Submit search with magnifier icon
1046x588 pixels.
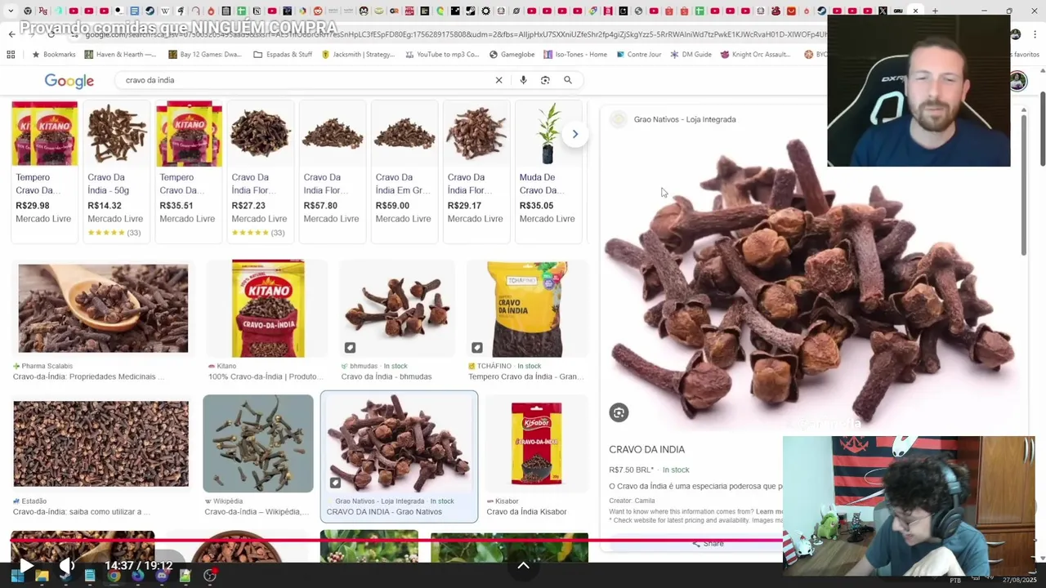pyautogui.click(x=568, y=80)
